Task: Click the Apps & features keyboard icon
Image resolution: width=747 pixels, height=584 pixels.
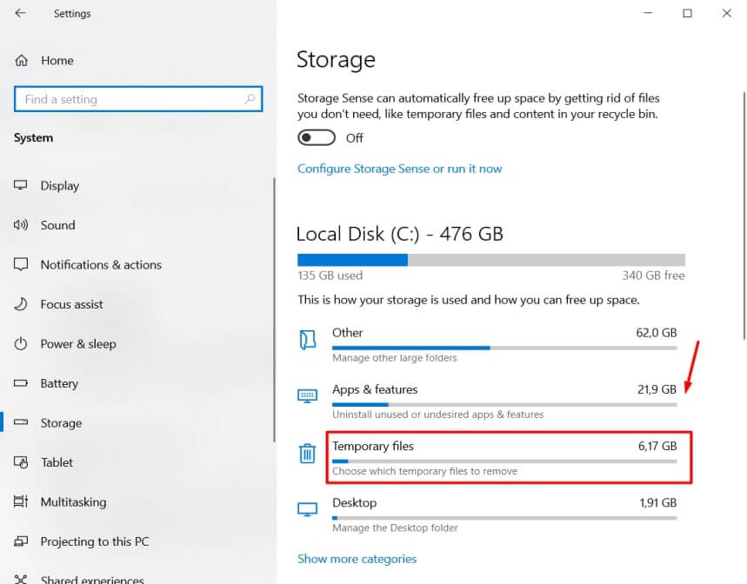Action: [307, 396]
